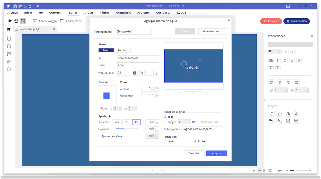Justify text in Propiedades panel
The image size is (321, 179).
296,82
